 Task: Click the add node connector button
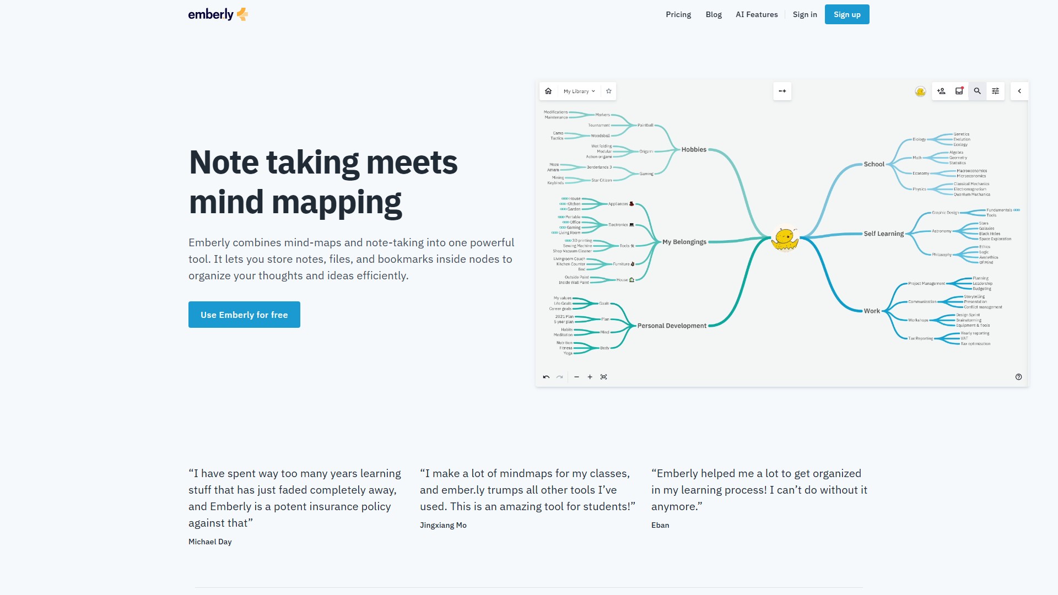tap(782, 91)
